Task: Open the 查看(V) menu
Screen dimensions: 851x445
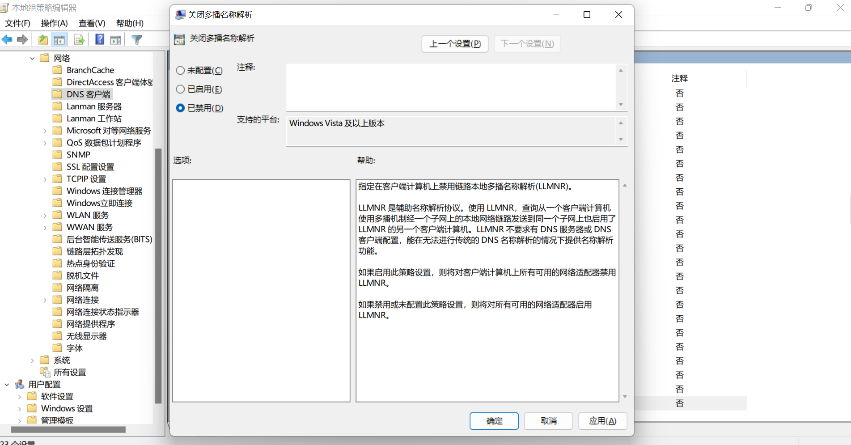Action: pyautogui.click(x=92, y=23)
